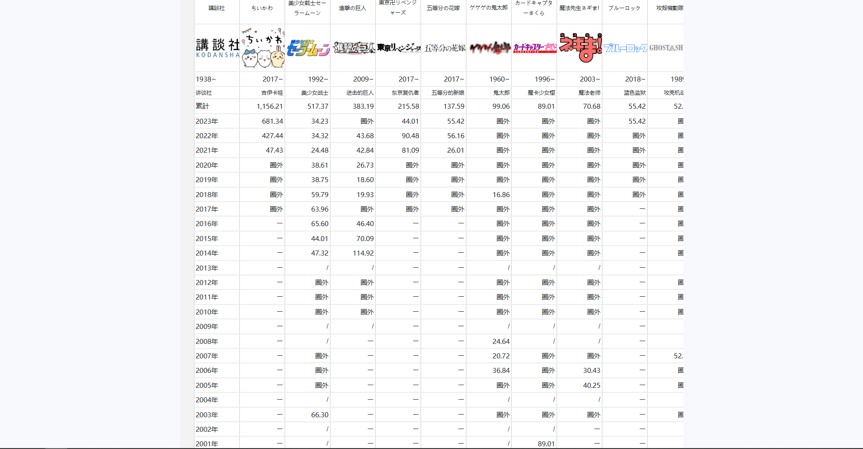Click the 2013年 row label
This screenshot has width=863, height=449.
click(207, 268)
